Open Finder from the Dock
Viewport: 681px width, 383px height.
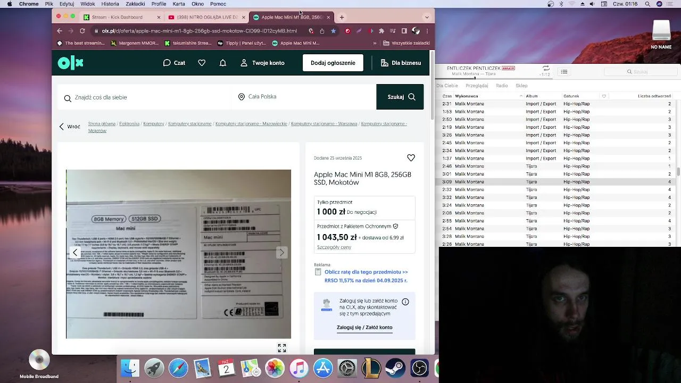point(130,368)
